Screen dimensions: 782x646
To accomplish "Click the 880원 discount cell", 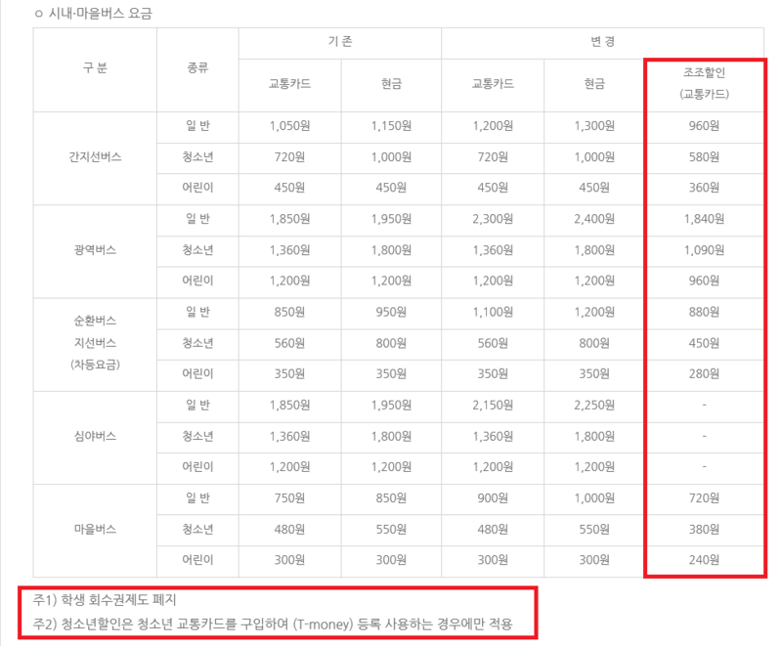I will coord(704,312).
